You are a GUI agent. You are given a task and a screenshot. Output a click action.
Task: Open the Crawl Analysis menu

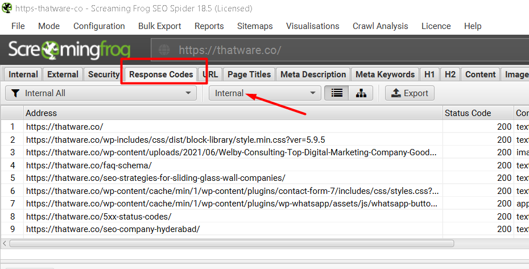tap(380, 26)
